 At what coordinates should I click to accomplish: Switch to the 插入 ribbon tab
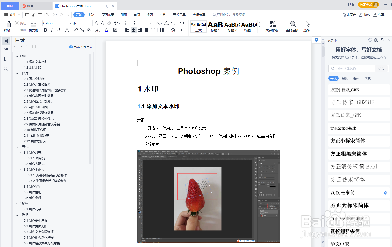tap(92, 15)
